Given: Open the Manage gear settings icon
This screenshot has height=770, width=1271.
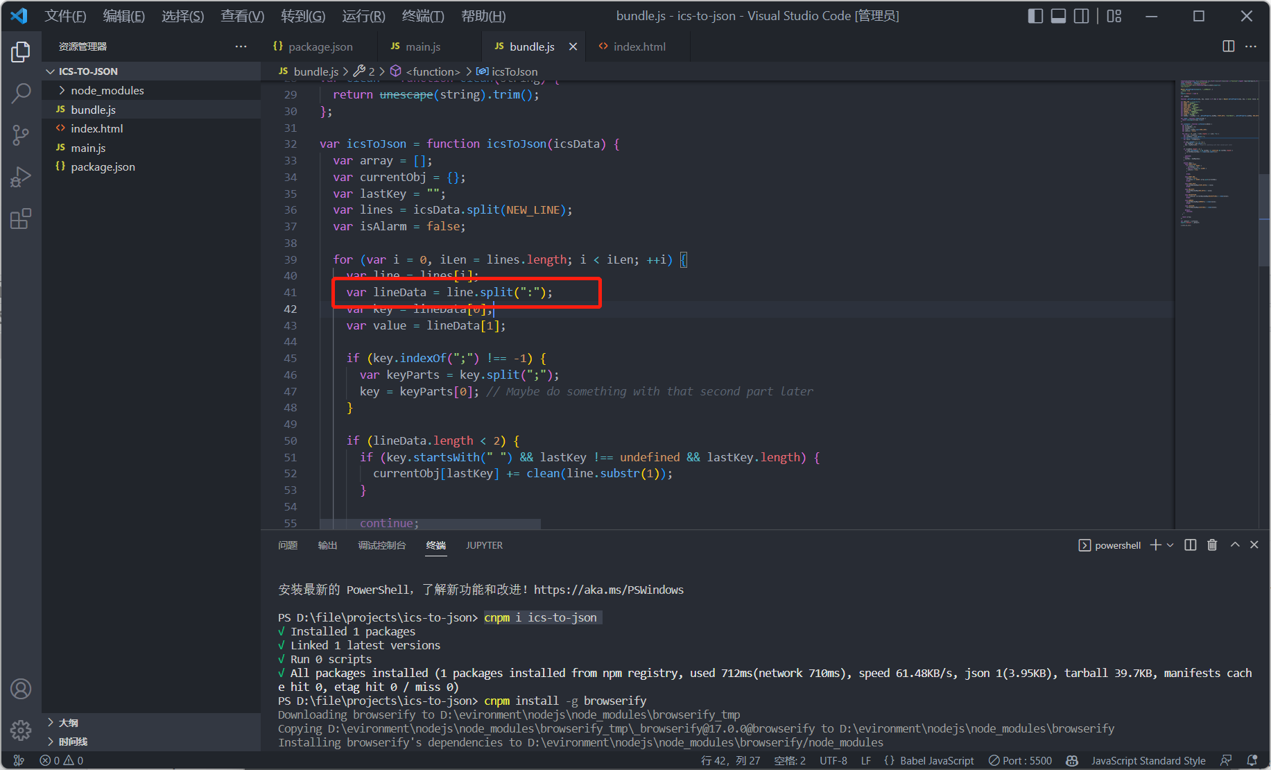Looking at the screenshot, I should point(21,730).
